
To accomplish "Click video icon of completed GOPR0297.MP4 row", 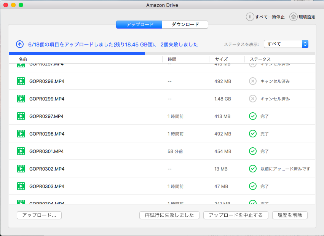I will coord(21,116).
